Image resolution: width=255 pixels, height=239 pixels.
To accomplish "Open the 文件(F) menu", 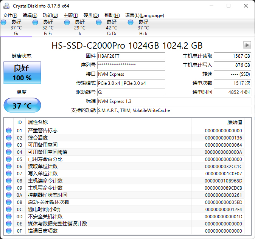I will point(10,15).
